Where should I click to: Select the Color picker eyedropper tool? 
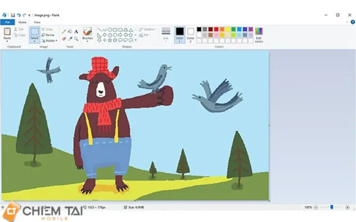[70, 39]
